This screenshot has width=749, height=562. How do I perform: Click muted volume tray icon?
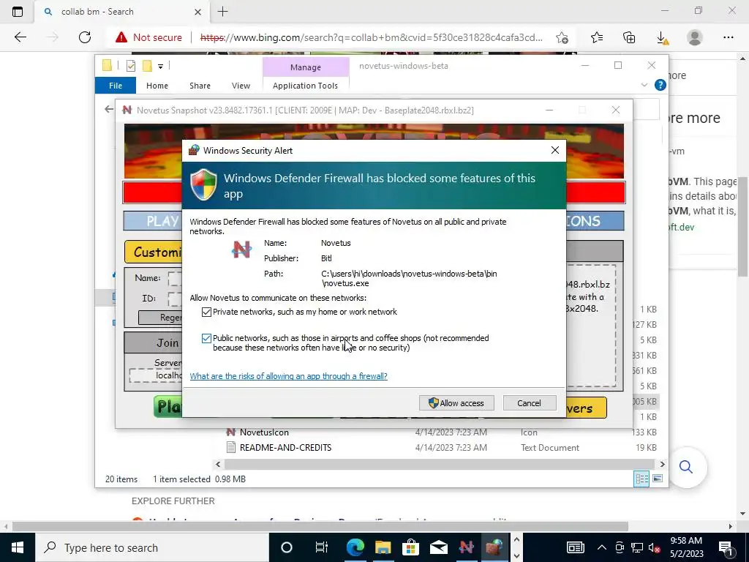pos(654,547)
